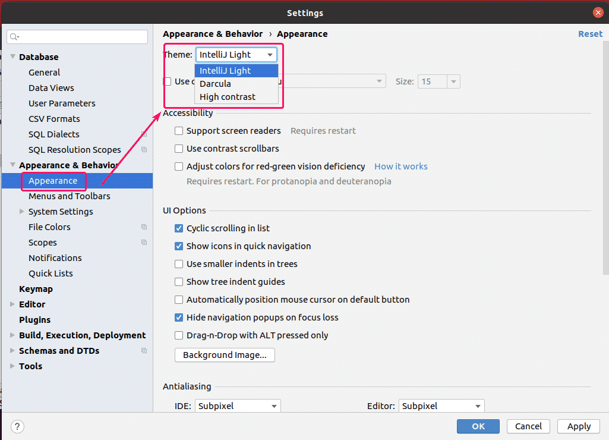Toggle Automatically position mouse cursor on default button
Screen dimensions: 609x440
tap(179, 300)
